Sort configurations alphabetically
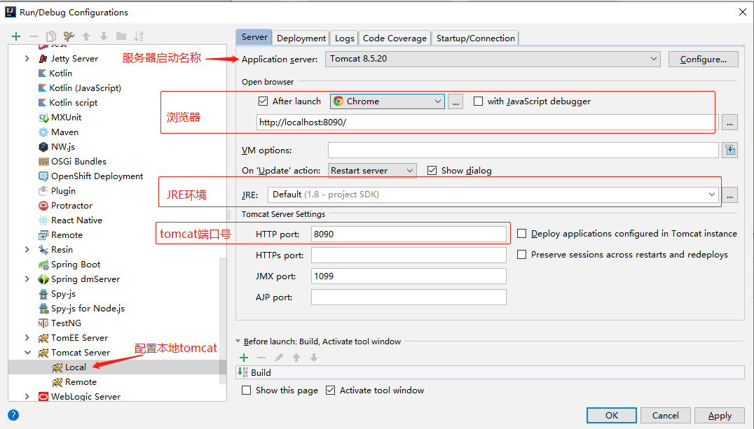754x429 pixels. [139, 36]
